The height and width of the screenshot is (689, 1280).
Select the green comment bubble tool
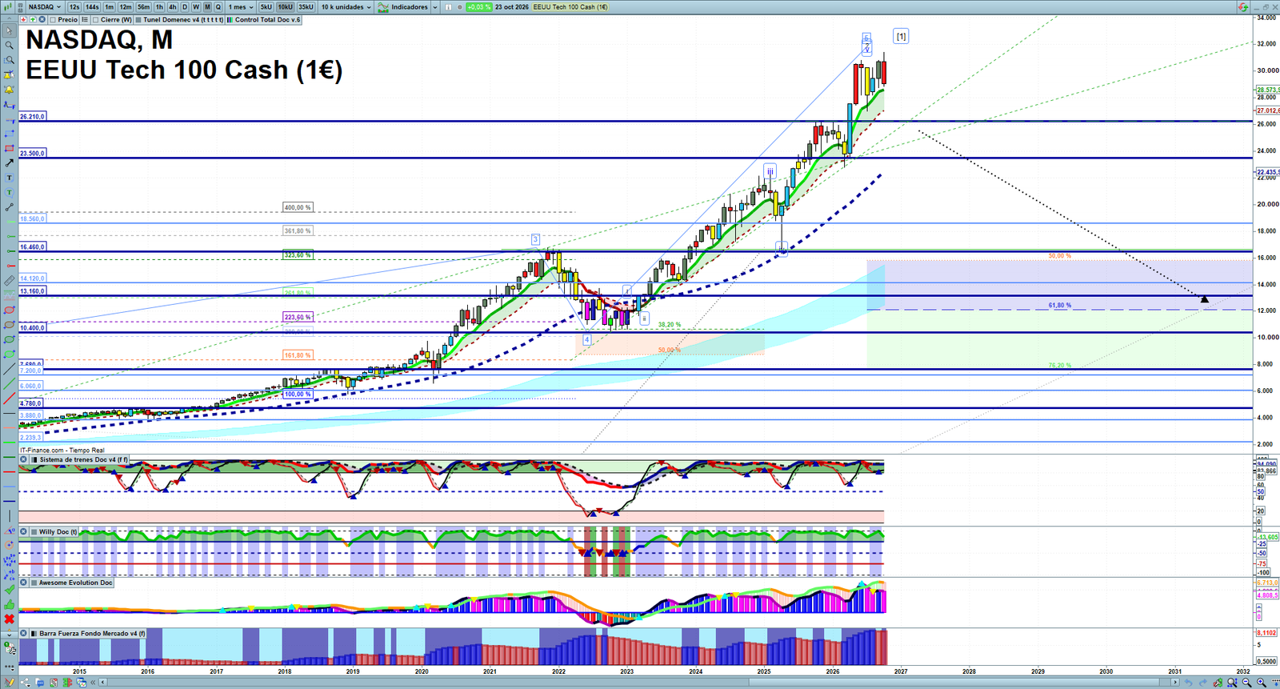point(10,193)
